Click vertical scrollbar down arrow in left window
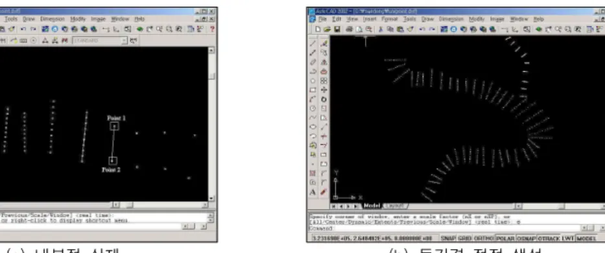The width and height of the screenshot is (605, 253). point(211,198)
